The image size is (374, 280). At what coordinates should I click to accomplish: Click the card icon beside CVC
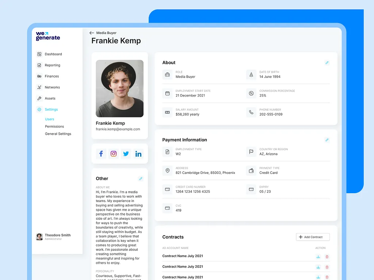(x=167, y=208)
